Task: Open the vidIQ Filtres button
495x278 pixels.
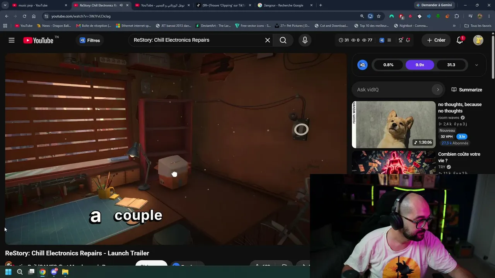Action: pyautogui.click(x=90, y=40)
